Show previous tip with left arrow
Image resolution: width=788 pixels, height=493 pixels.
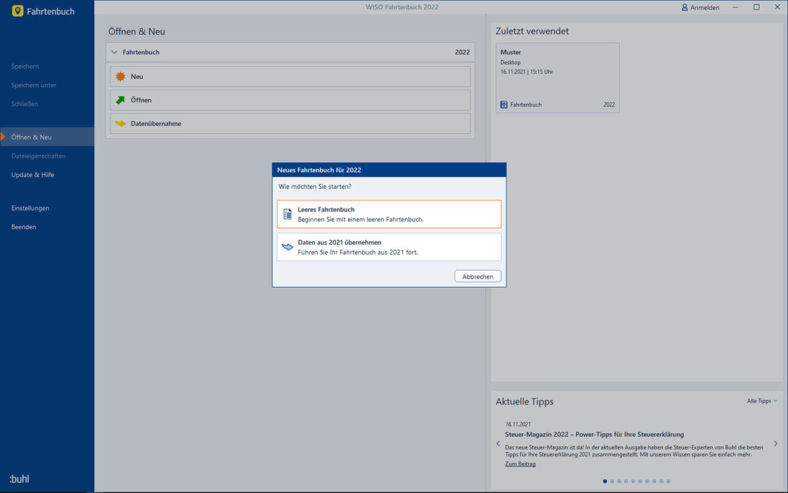click(499, 444)
